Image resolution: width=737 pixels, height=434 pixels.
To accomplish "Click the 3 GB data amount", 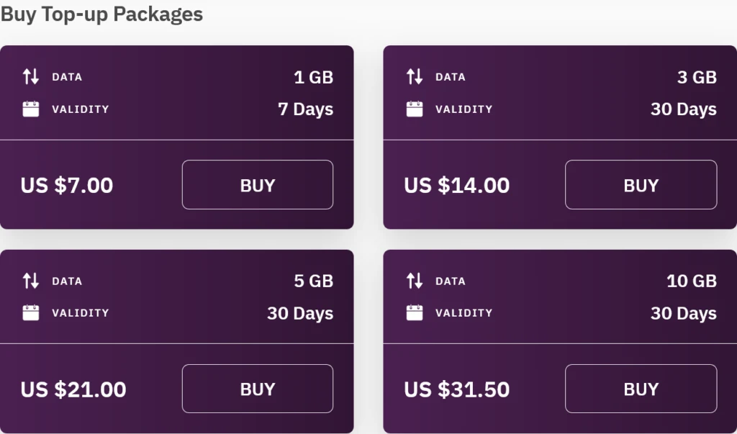I will (x=697, y=77).
